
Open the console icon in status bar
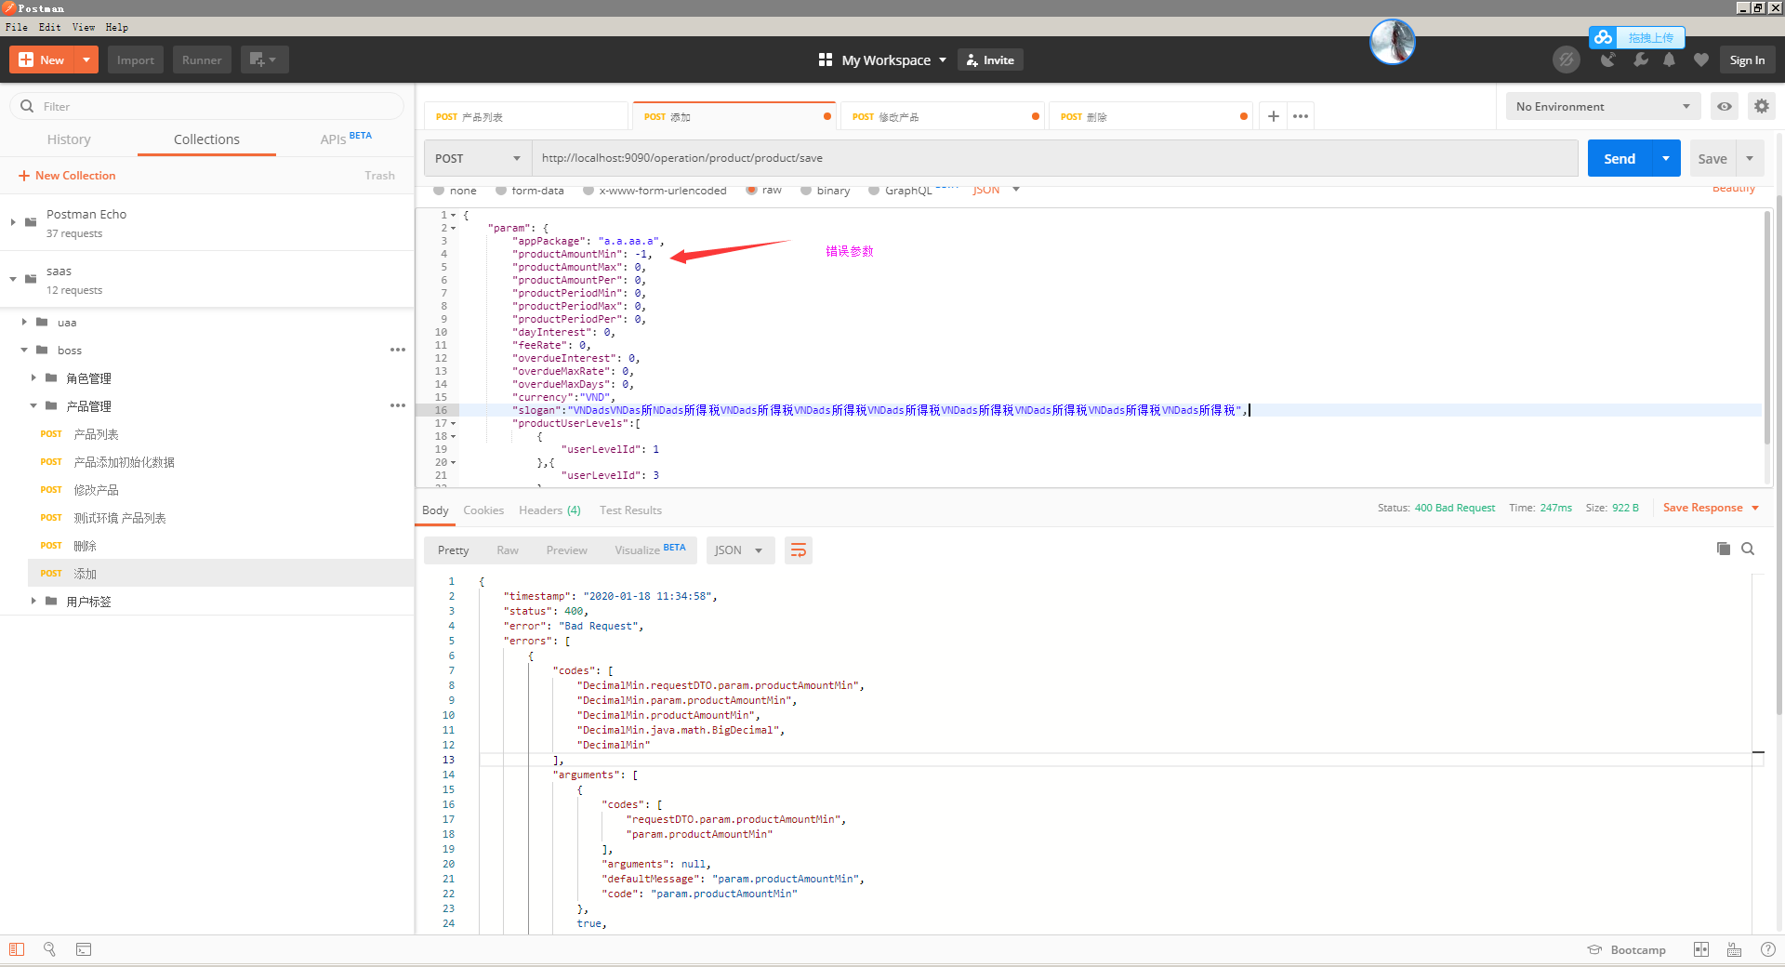[84, 949]
